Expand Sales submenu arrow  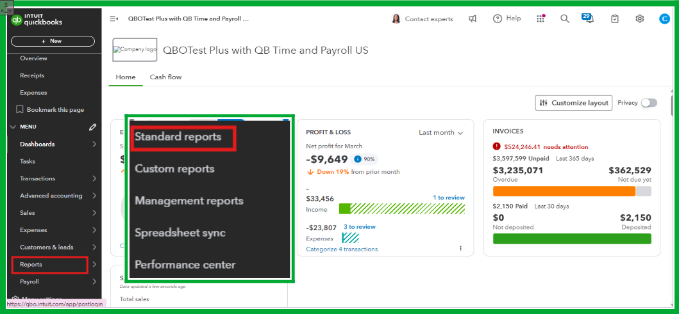94,213
